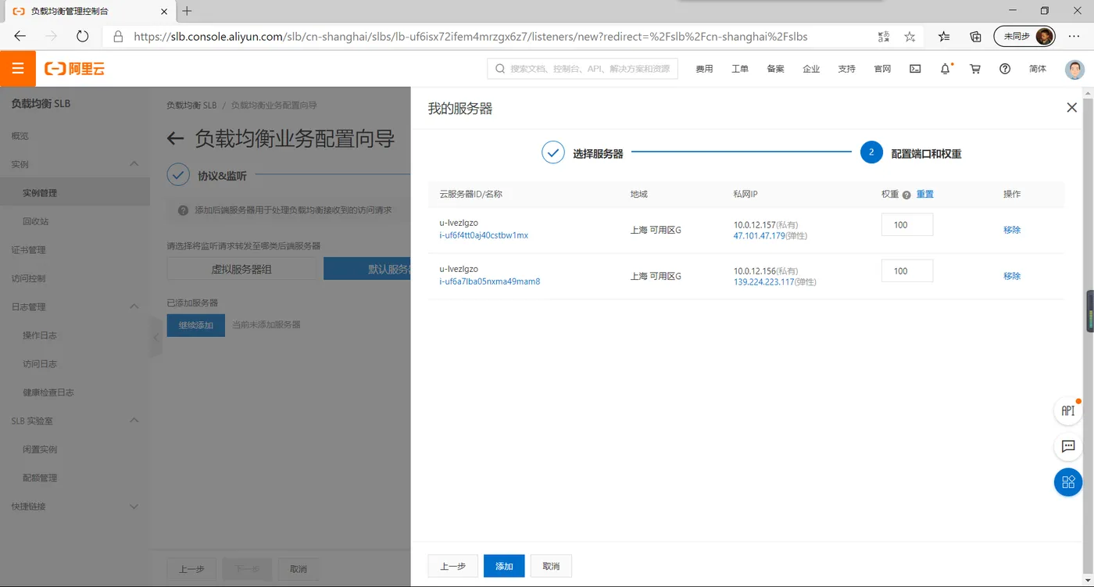Open 访问控制 in the sidebar
1094x587 pixels.
point(28,277)
